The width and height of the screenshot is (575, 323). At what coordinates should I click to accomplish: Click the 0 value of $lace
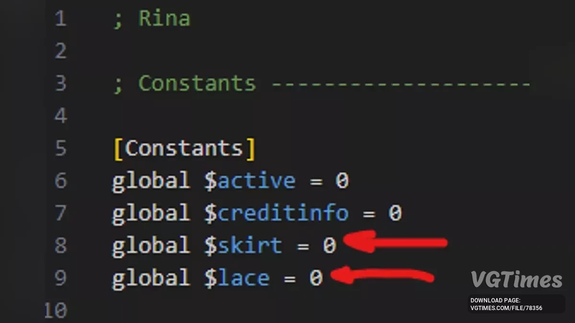pos(315,278)
